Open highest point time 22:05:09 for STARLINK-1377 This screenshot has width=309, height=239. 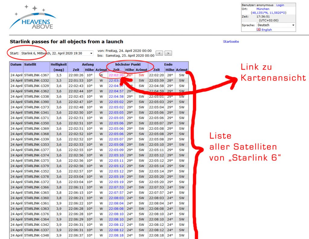coord(116,150)
